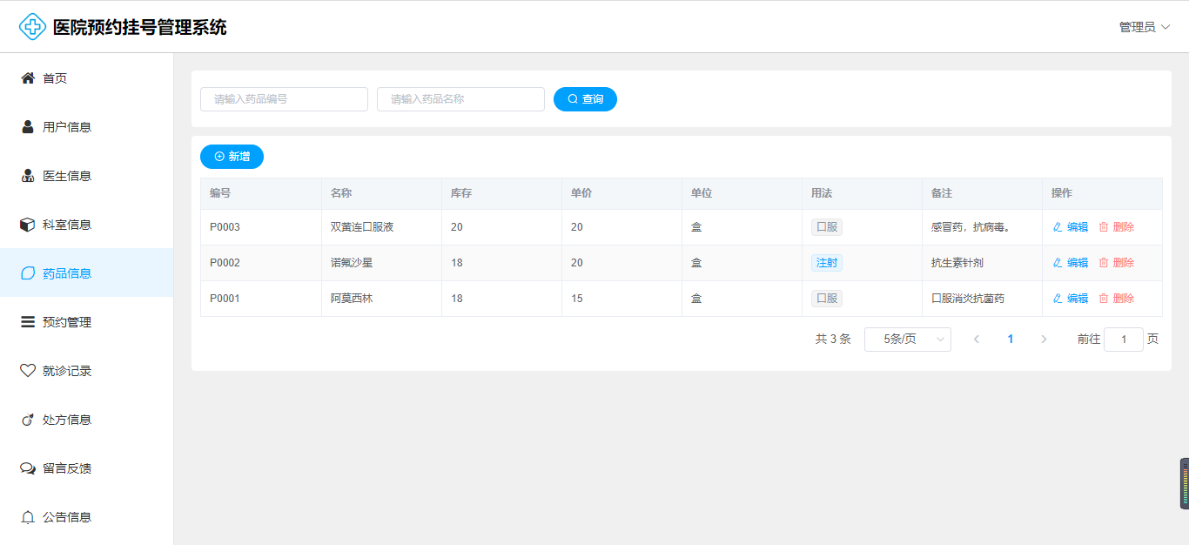This screenshot has width=1189, height=545.
Task: Expand the 5条/页 page size selector
Action: [907, 340]
